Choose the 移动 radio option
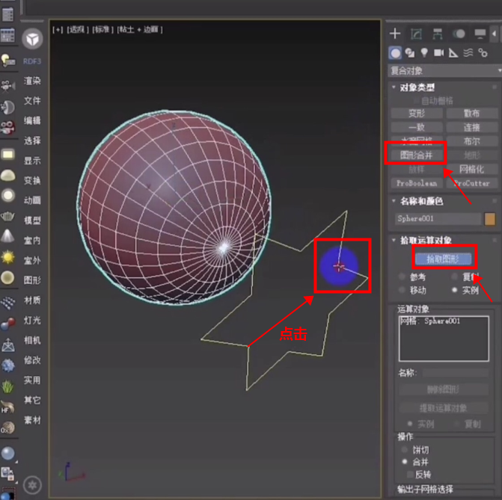The height and width of the screenshot is (500, 502). (x=402, y=290)
